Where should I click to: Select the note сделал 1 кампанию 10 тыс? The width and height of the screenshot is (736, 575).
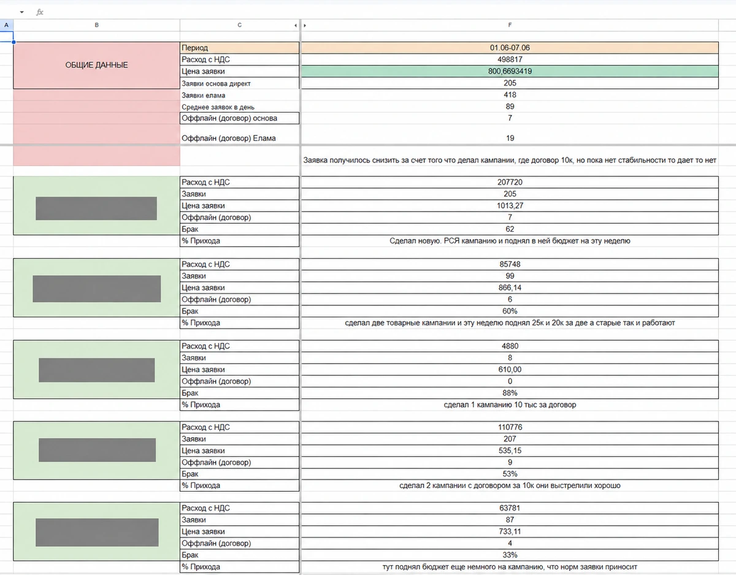point(510,405)
